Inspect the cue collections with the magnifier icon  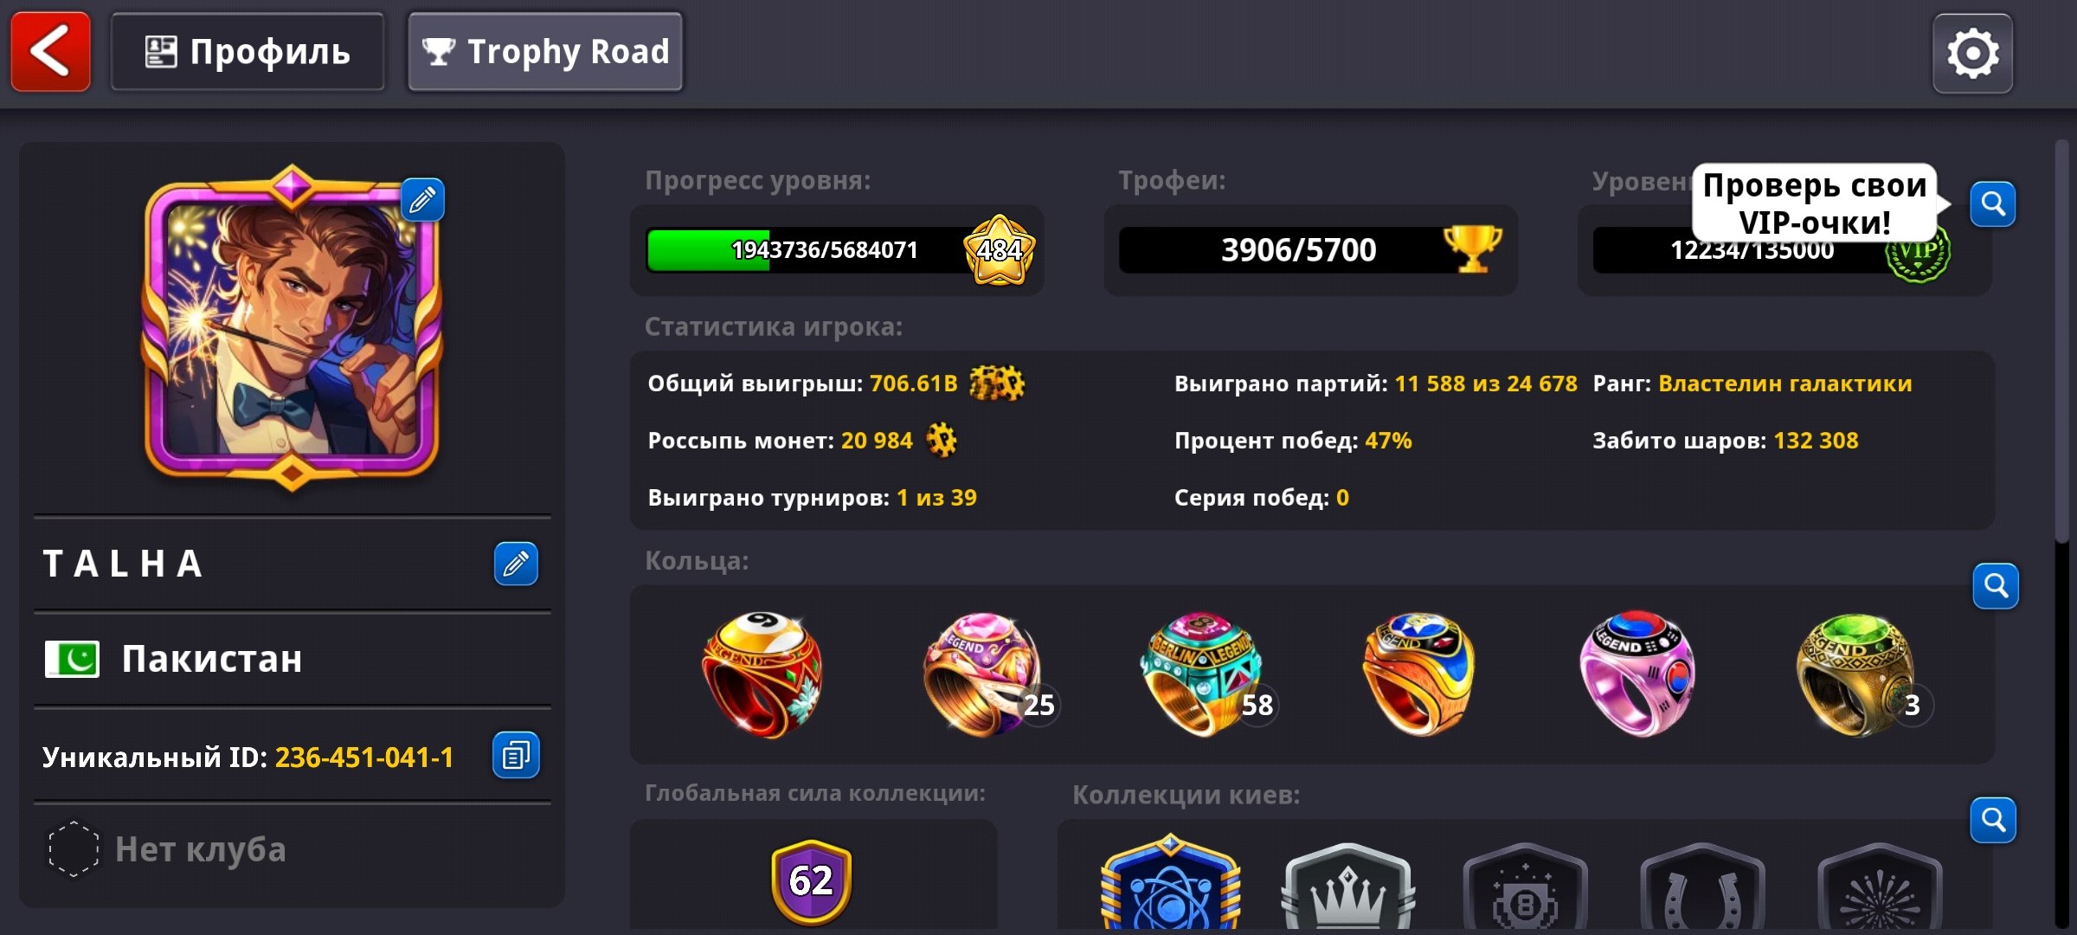tap(1993, 820)
